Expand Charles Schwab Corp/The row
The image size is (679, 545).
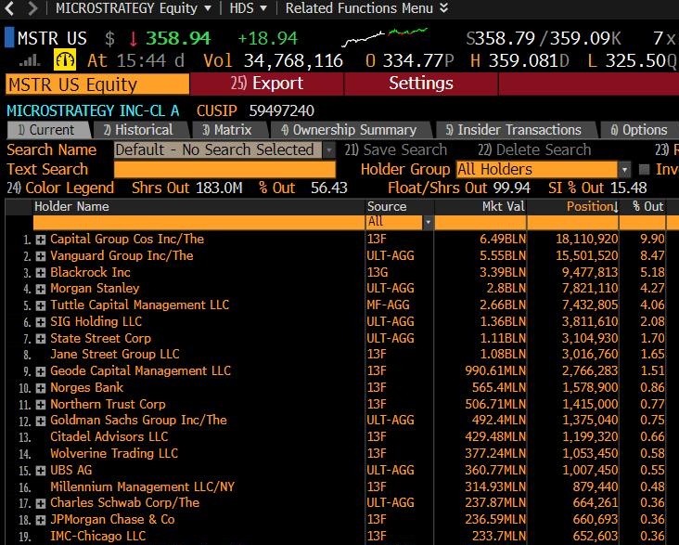(x=41, y=503)
